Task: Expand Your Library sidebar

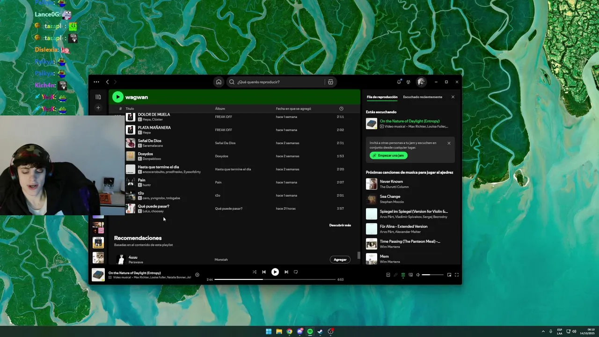Action: pos(98,97)
